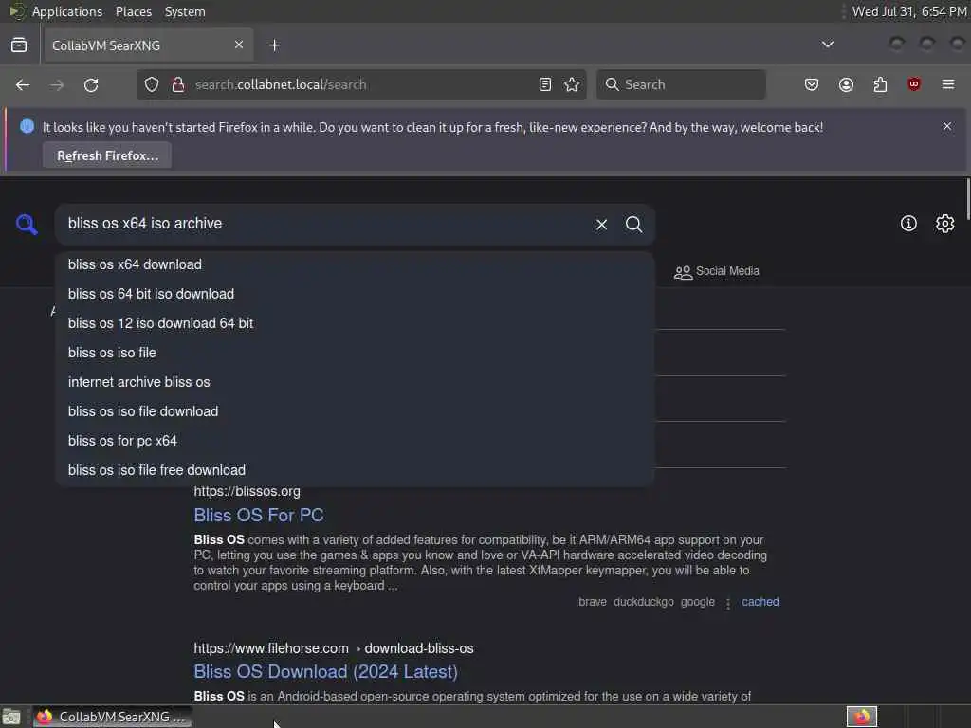Viewport: 971px width, 728px height.
Task: Switch to Social Media category tab
Action: click(x=717, y=271)
